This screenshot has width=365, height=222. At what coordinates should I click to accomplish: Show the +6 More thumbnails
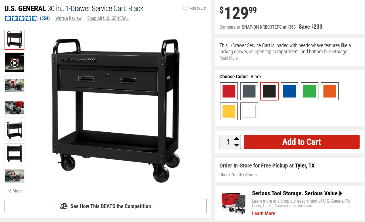click(14, 191)
